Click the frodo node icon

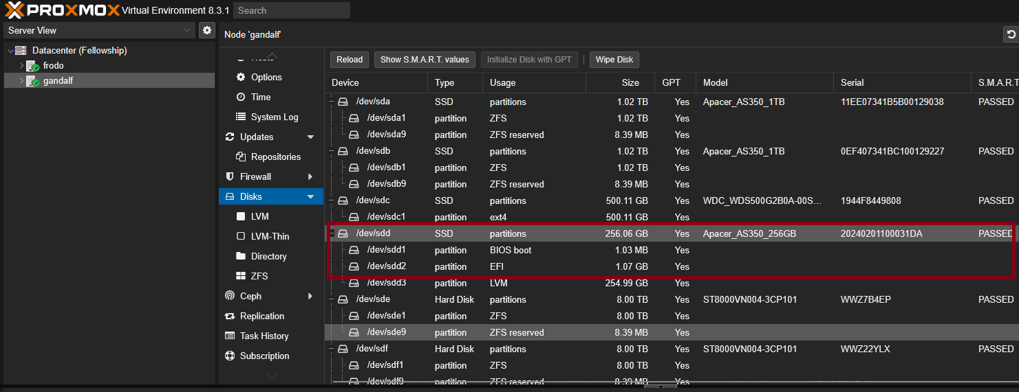click(32, 66)
